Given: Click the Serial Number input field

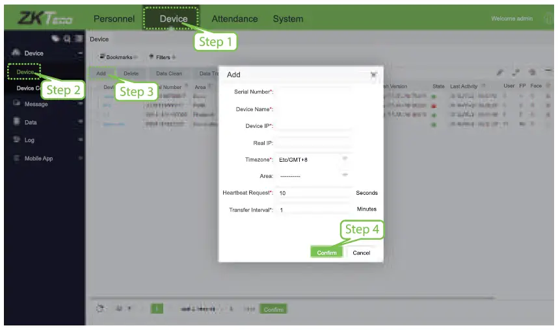Looking at the screenshot, I should click(314, 92).
